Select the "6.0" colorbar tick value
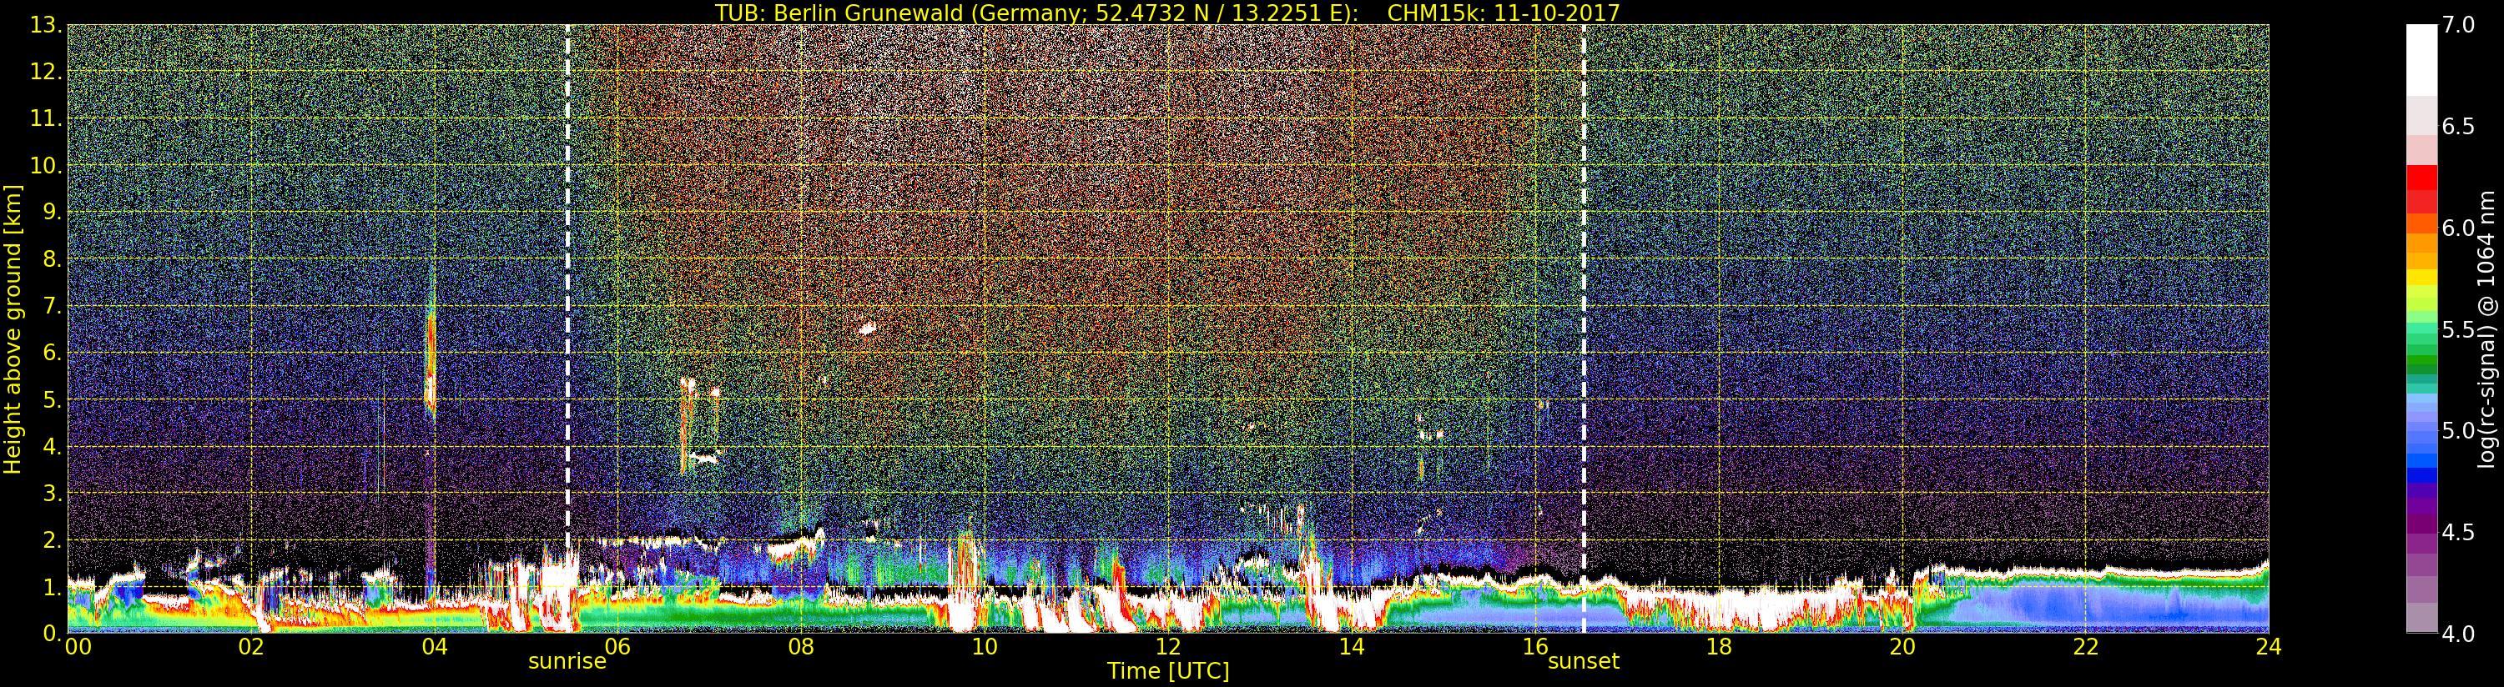 pyautogui.click(x=2457, y=228)
